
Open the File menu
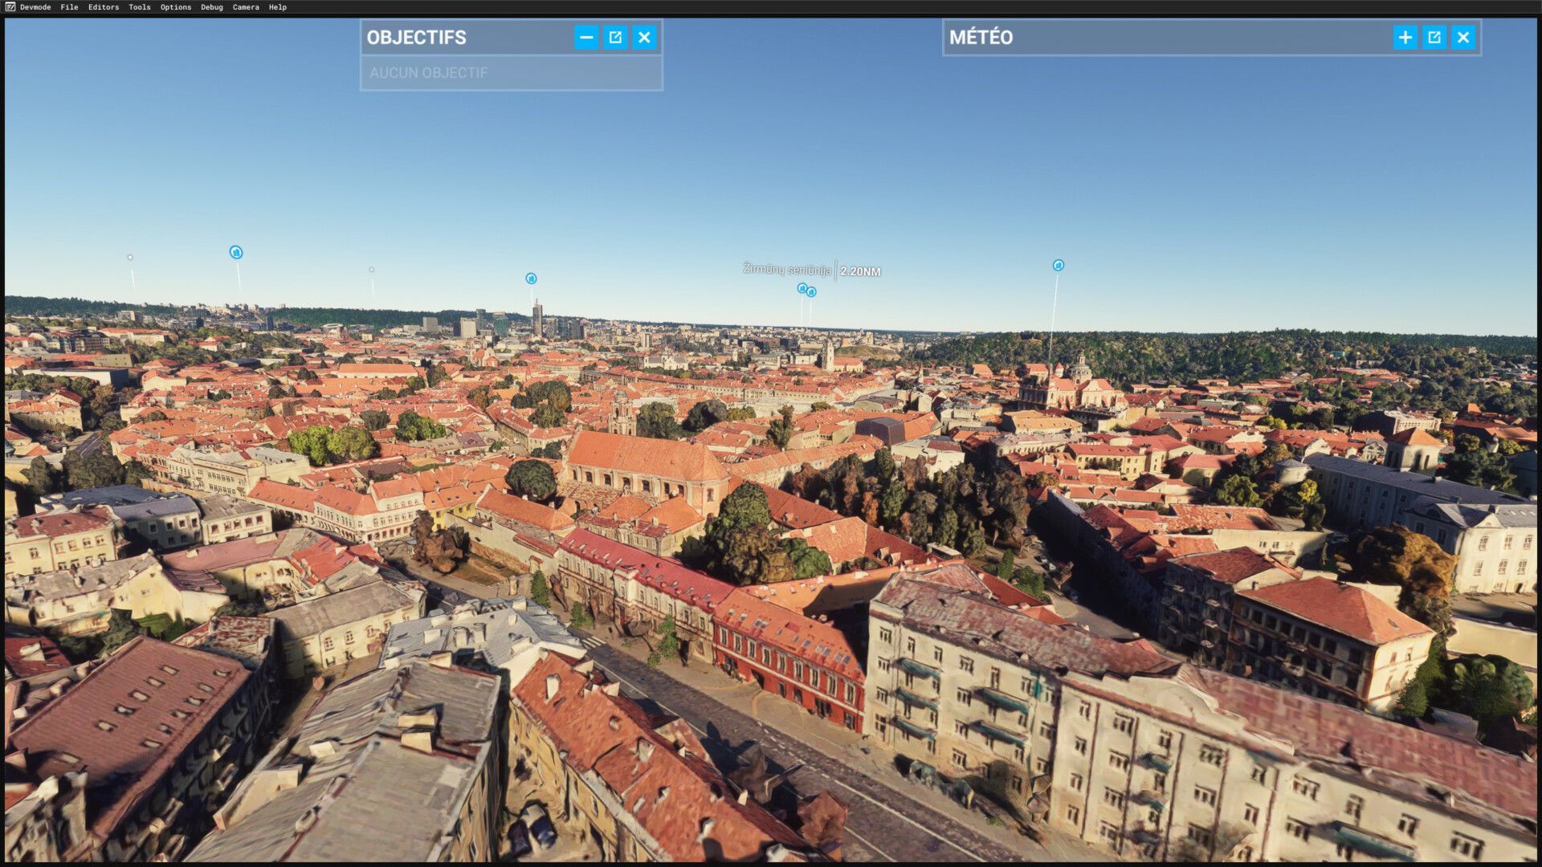click(69, 7)
